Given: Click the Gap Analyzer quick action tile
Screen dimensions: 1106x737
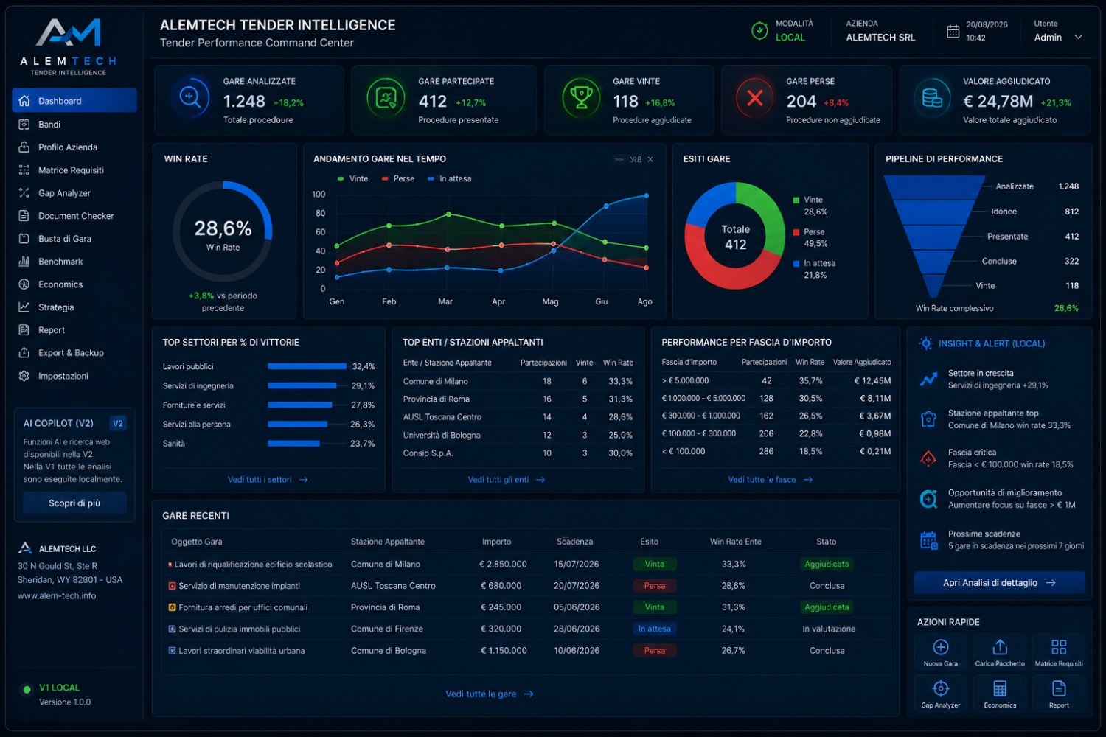Looking at the screenshot, I should [941, 694].
